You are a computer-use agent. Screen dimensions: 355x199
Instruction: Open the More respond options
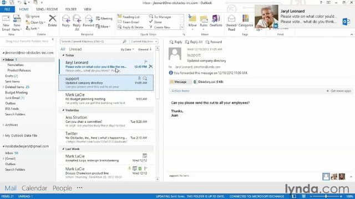point(103,27)
